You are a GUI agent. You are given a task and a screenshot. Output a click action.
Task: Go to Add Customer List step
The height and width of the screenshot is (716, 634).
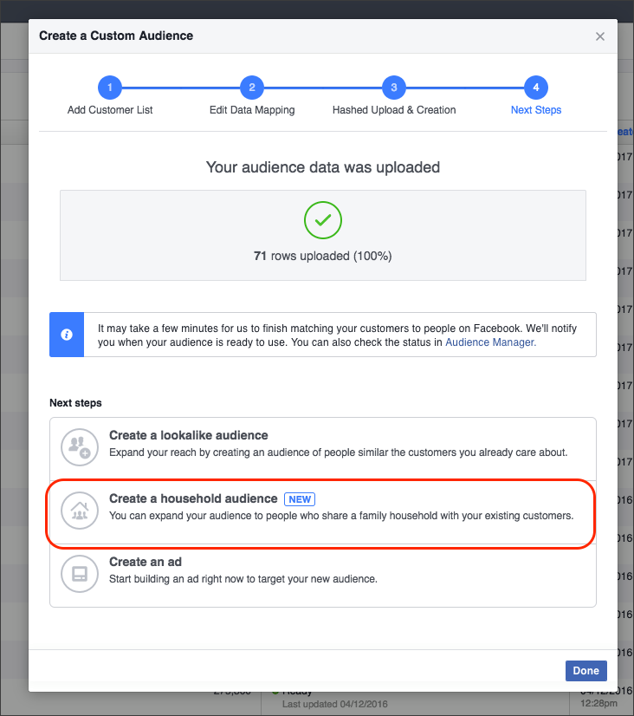(110, 110)
